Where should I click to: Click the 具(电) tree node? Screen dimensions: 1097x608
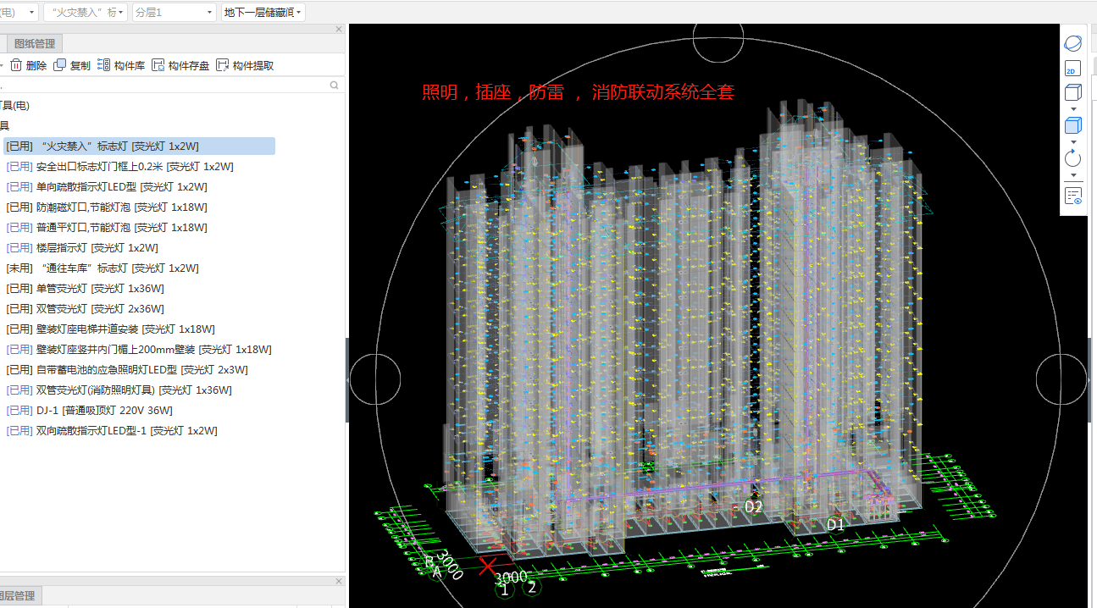(x=15, y=106)
